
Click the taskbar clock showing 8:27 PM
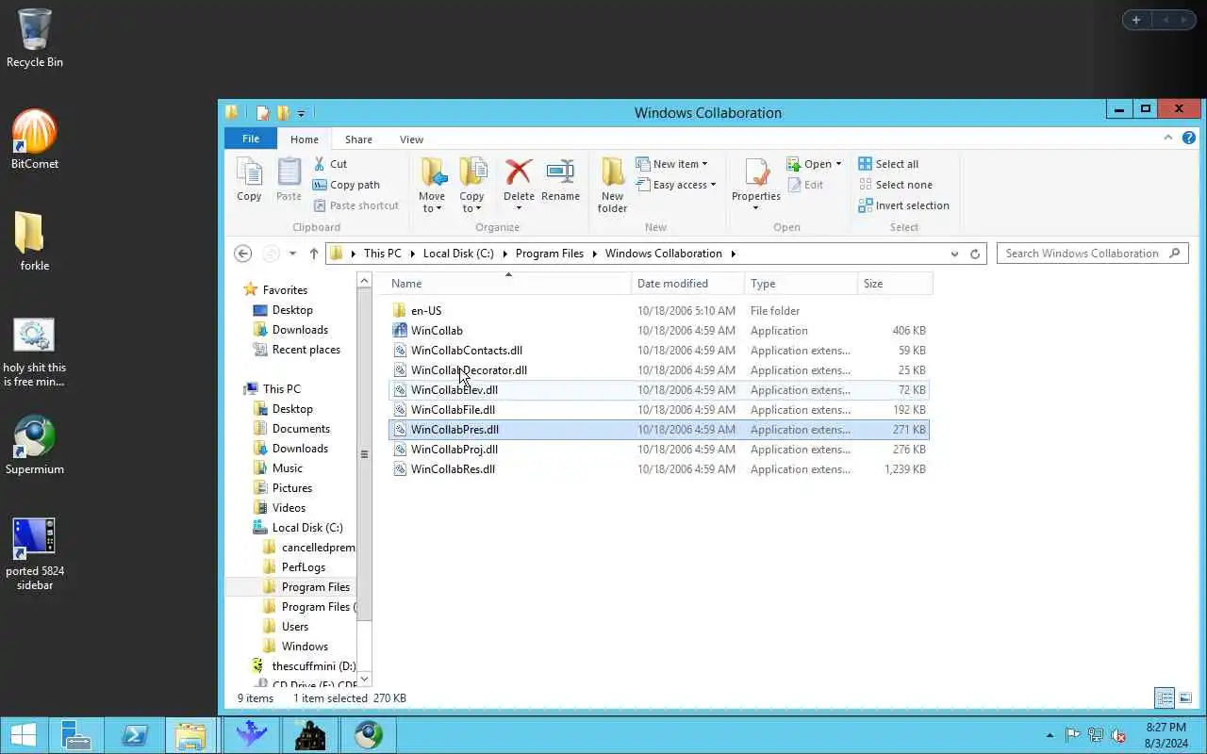pyautogui.click(x=1166, y=735)
